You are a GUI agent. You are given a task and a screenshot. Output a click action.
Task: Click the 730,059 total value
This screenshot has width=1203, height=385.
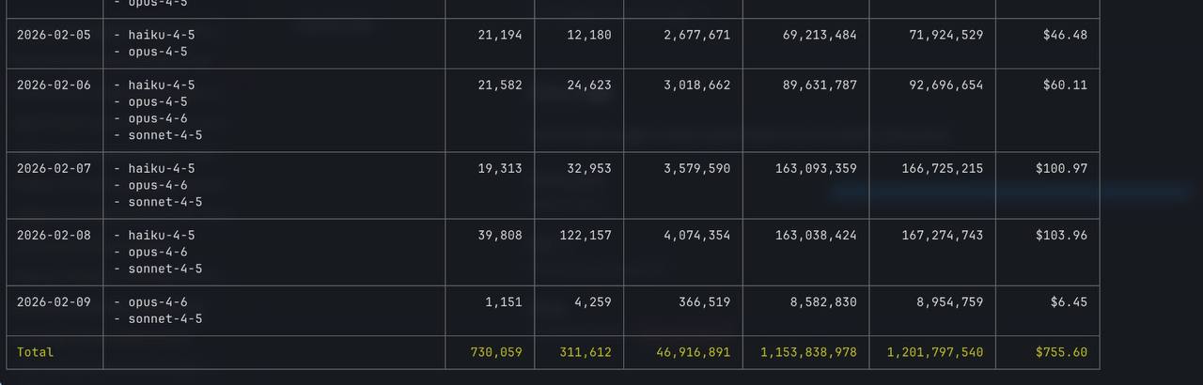pos(496,352)
